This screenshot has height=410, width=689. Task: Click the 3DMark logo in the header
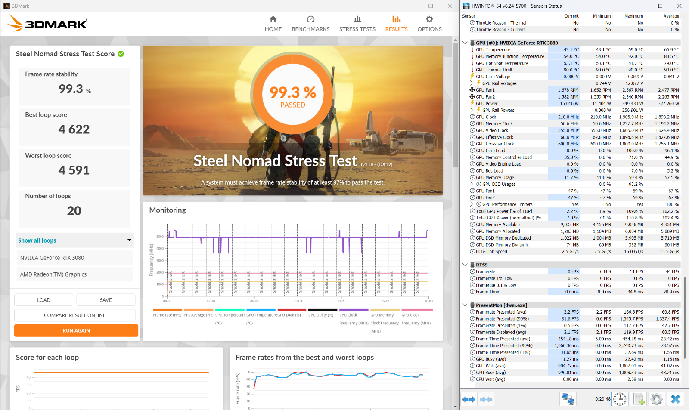click(47, 23)
